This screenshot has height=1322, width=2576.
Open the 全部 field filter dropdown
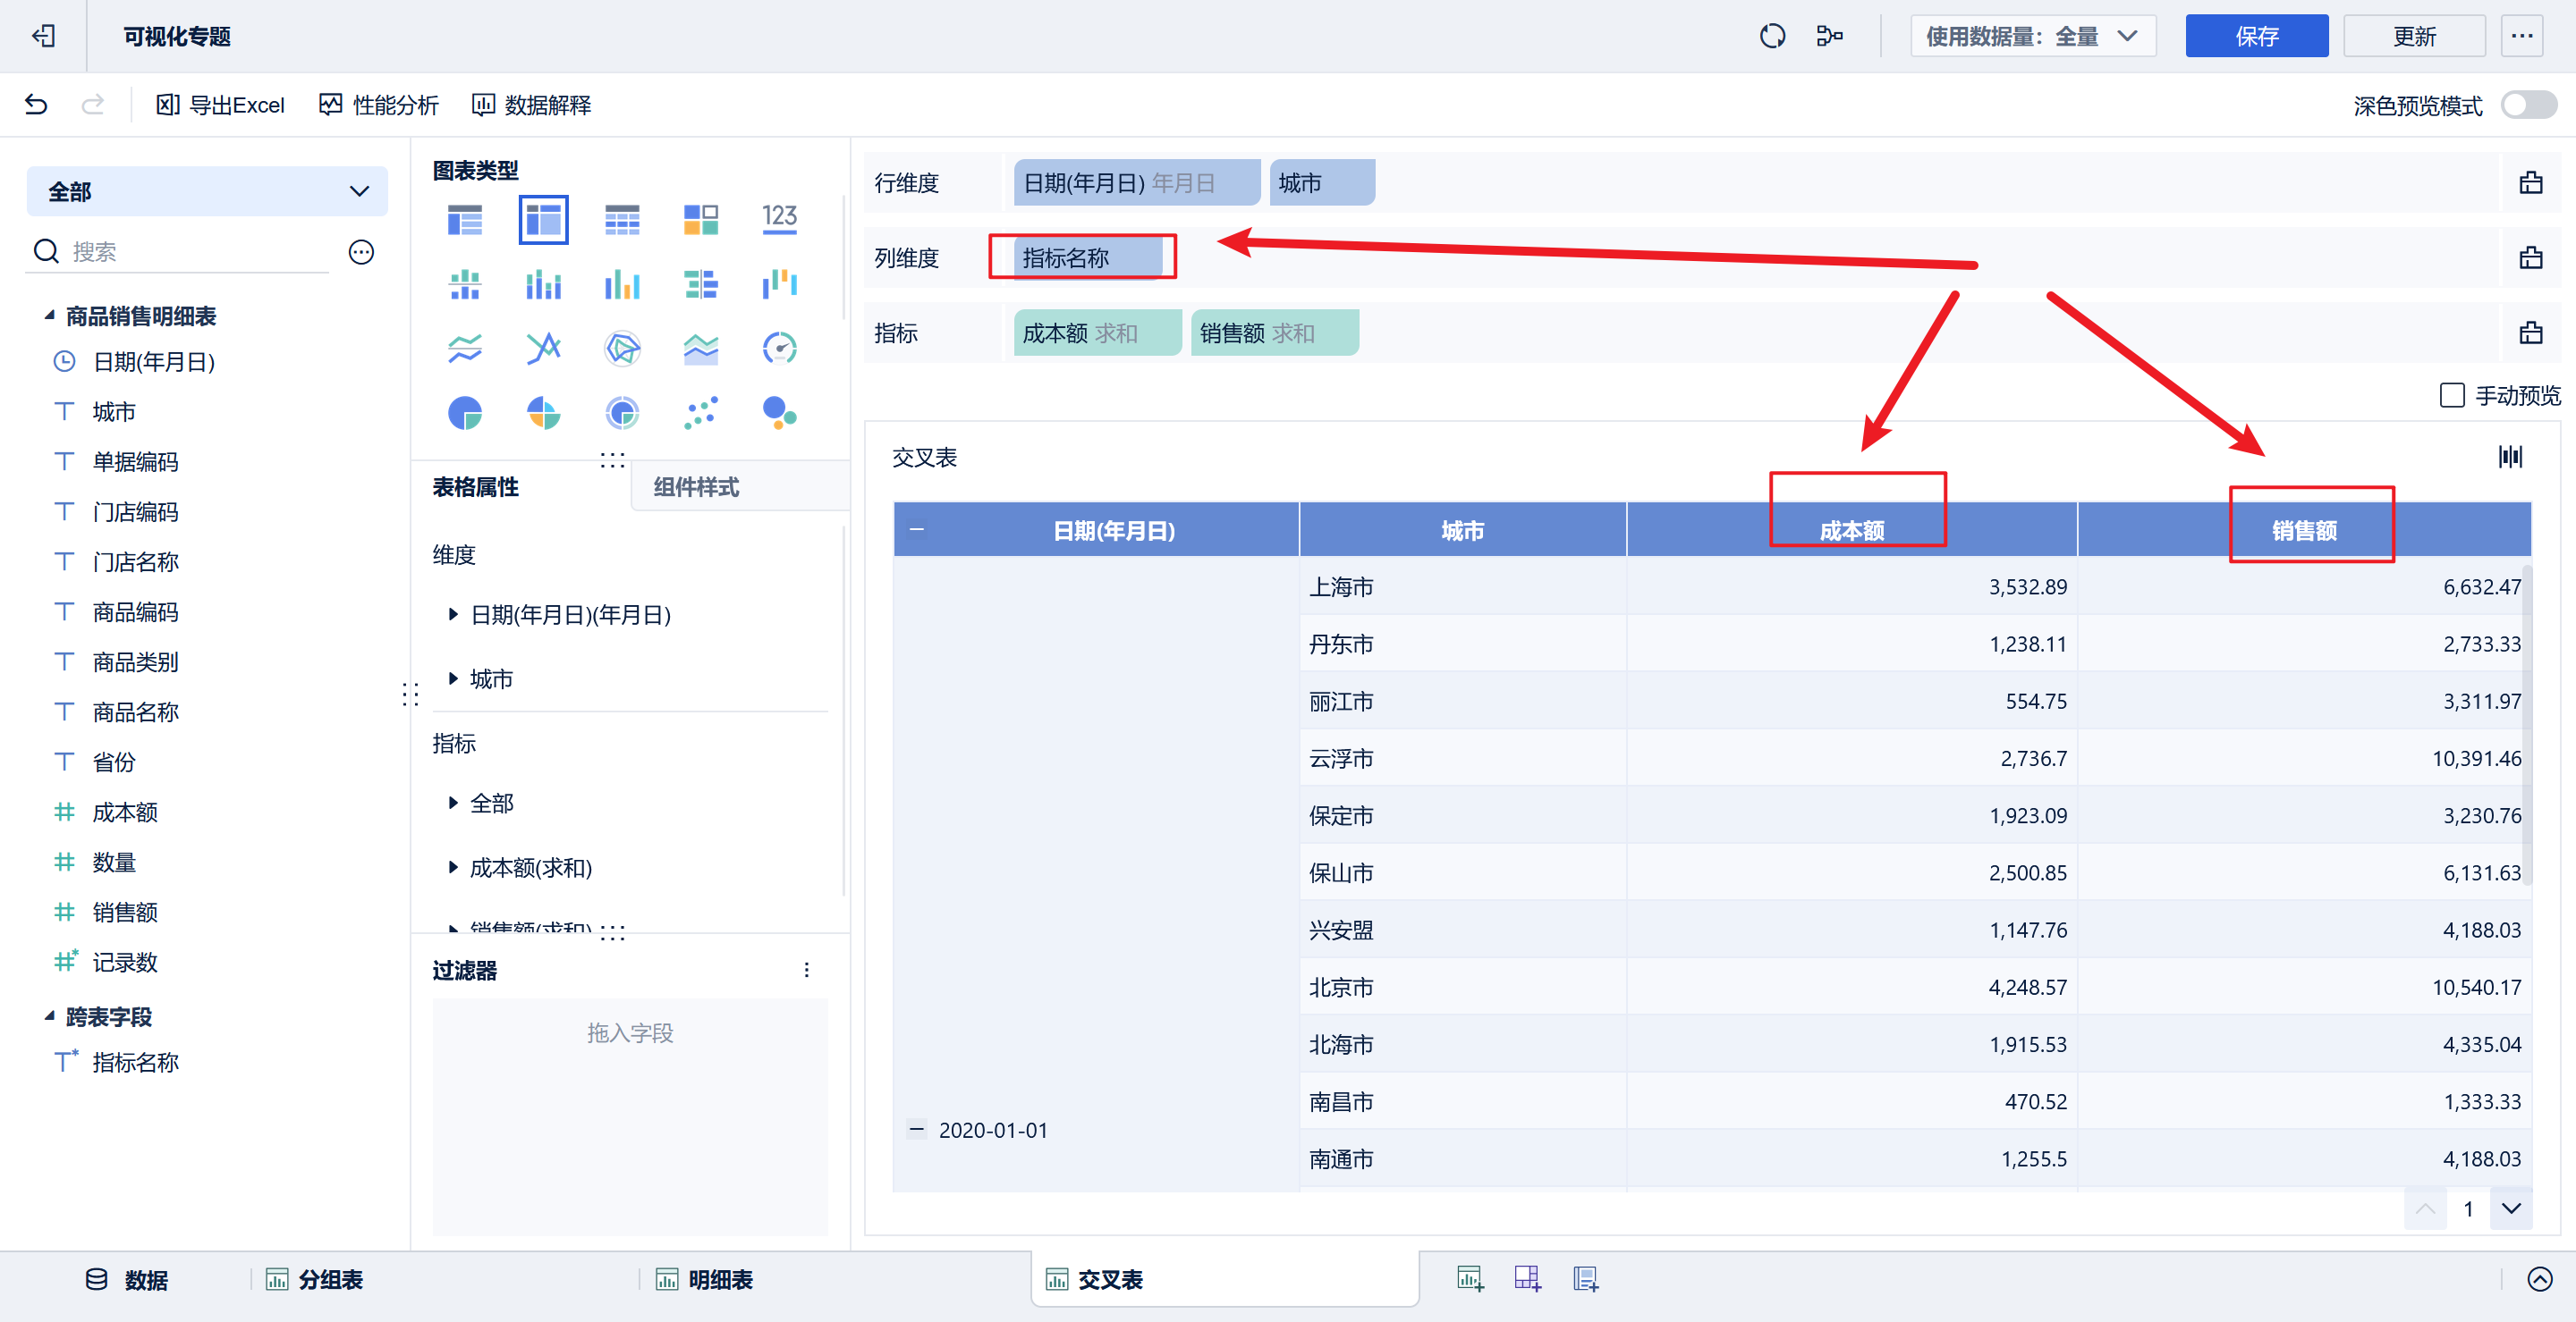tap(207, 192)
